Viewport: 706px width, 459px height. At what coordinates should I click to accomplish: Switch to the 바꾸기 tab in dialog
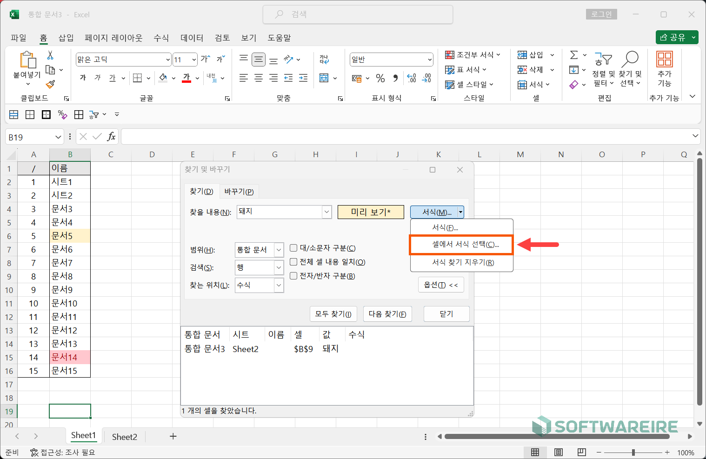(239, 192)
